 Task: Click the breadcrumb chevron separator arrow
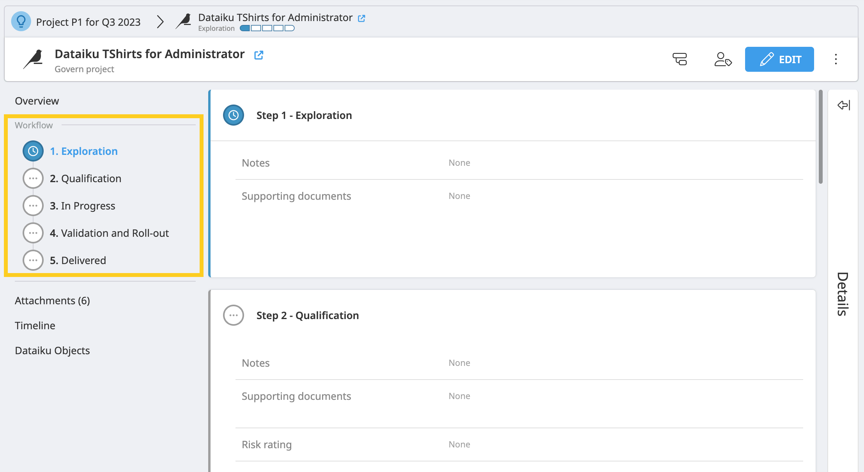[x=160, y=22]
